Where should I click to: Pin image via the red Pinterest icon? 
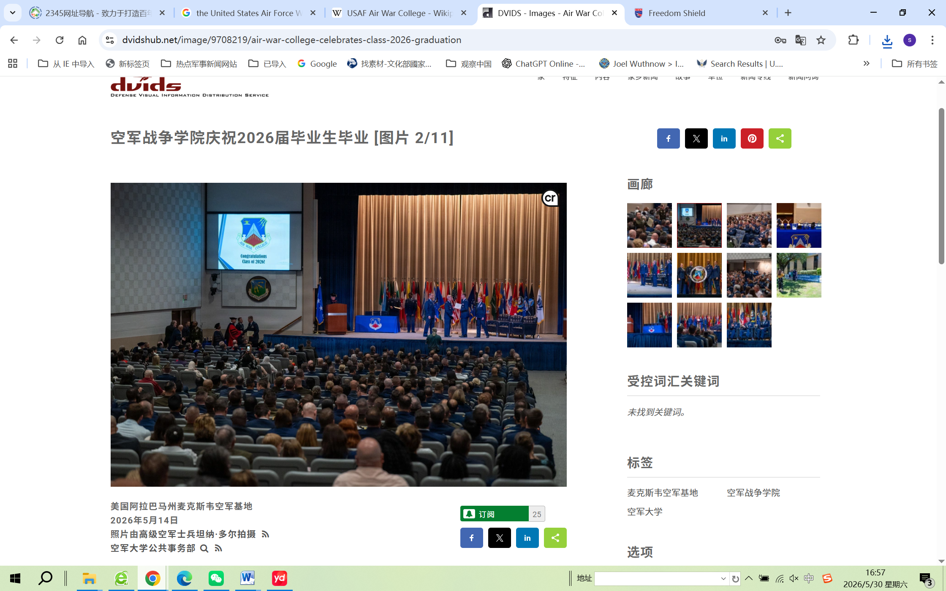(x=752, y=138)
